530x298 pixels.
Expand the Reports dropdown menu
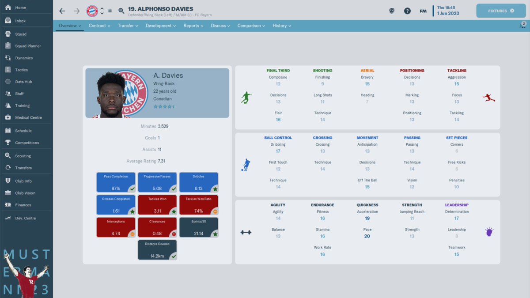(x=193, y=26)
